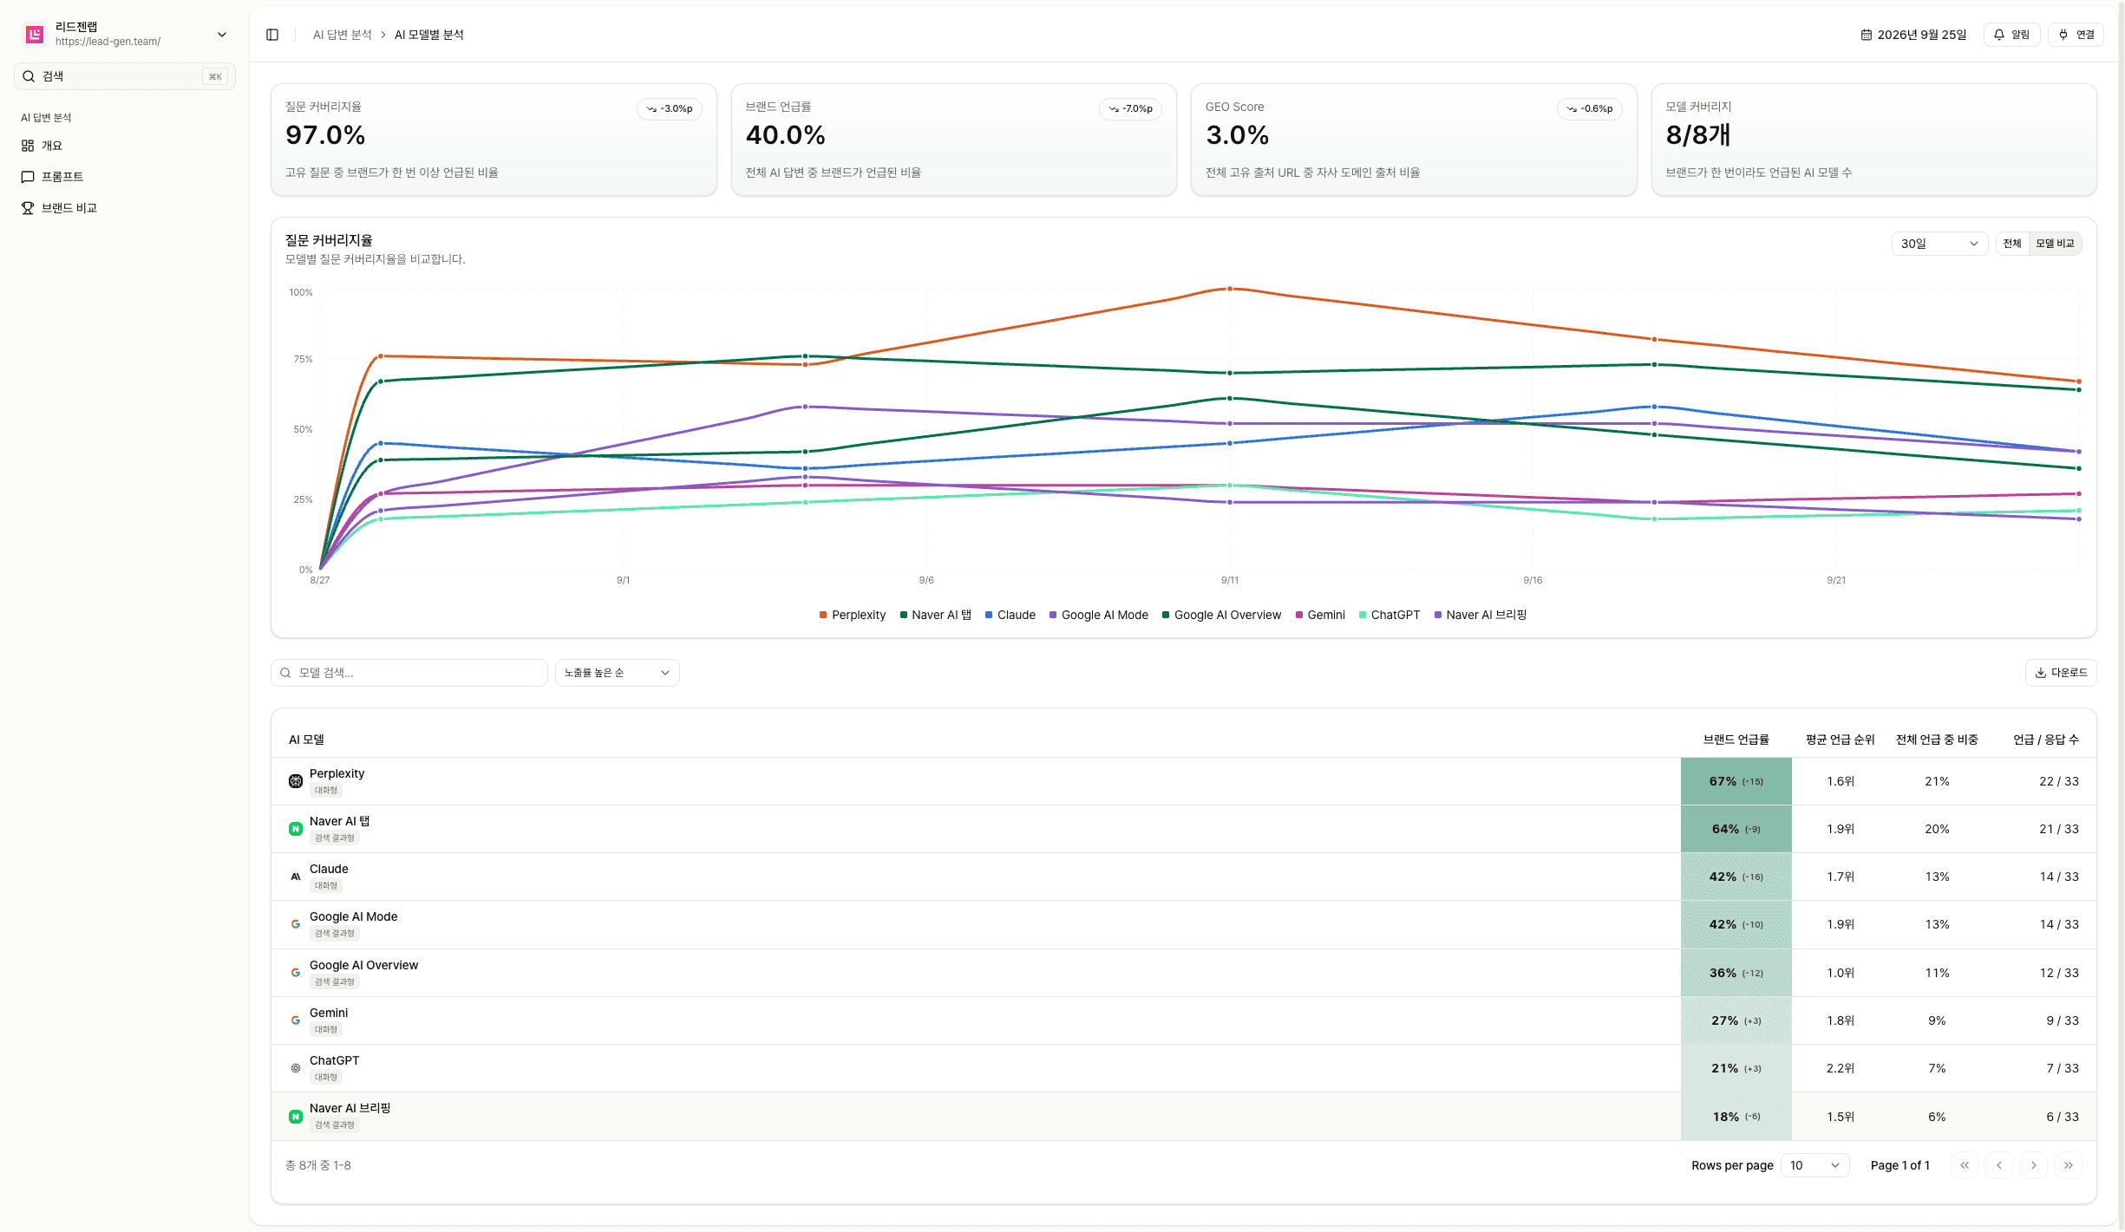Viewport: 2125px width, 1232px height.
Task: Click the AI 모델 column header
Action: tap(306, 740)
